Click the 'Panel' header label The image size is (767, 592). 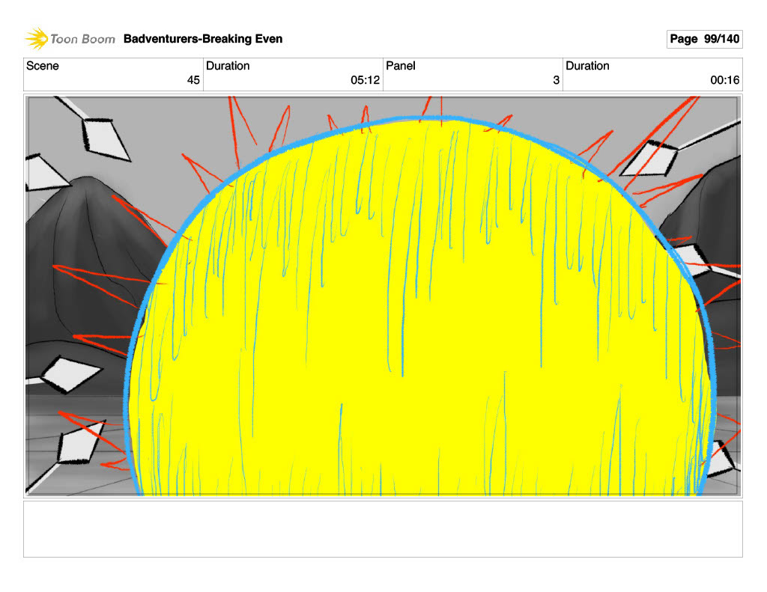pyautogui.click(x=401, y=66)
